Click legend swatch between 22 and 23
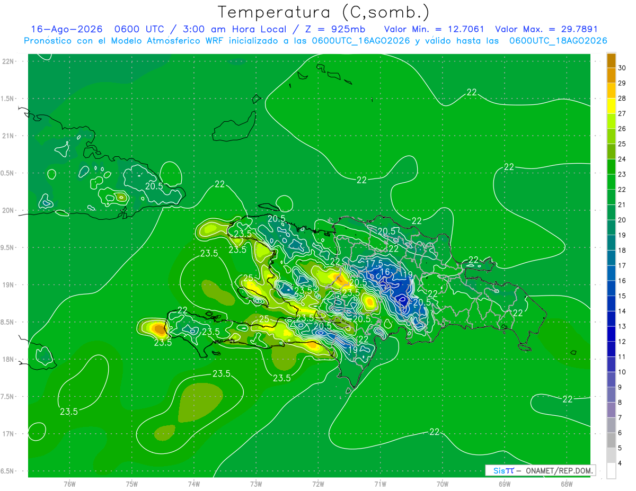 coord(611,182)
